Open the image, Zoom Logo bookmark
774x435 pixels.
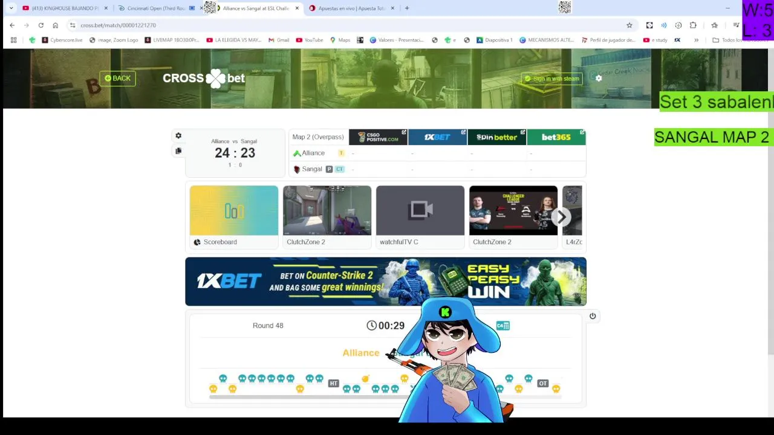[x=114, y=40]
